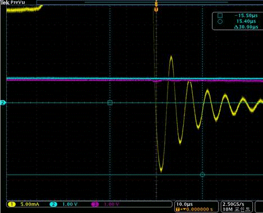This screenshot has width=263, height=213.
Task: Click the yellow channel 1 badge
Action: 12,205
